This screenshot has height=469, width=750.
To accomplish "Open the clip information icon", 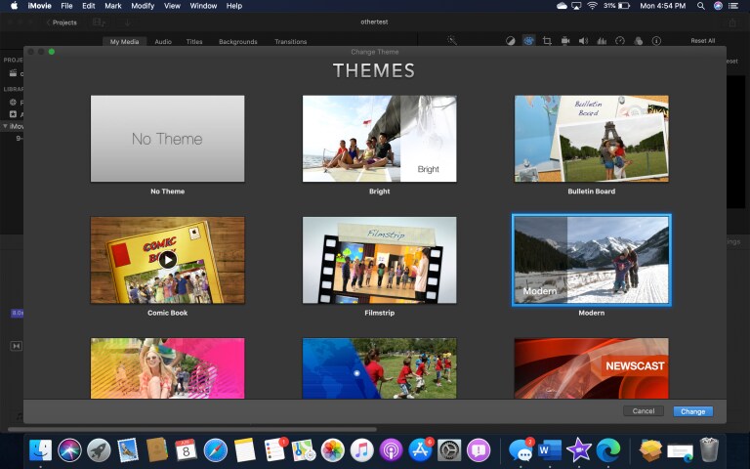I will pos(656,41).
